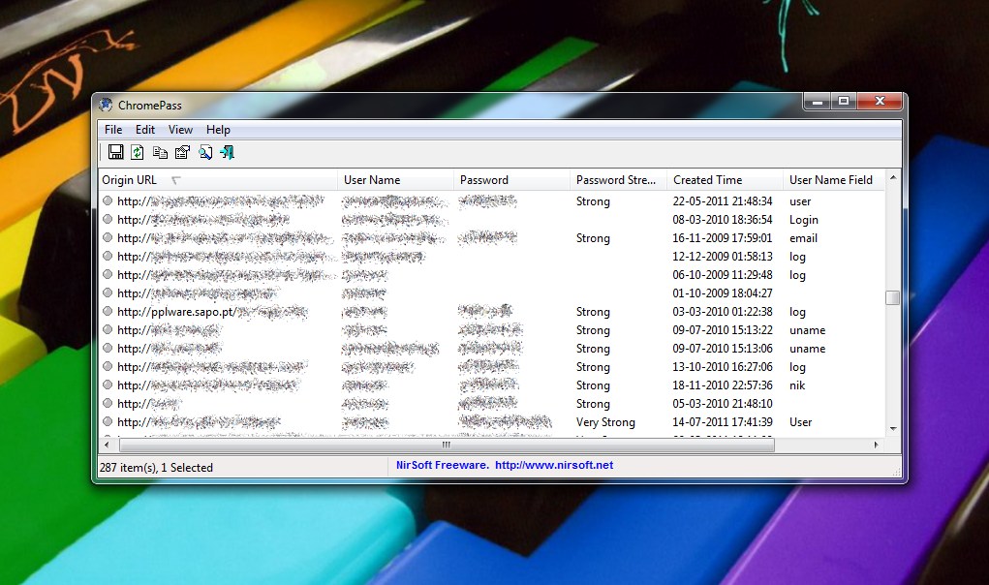The height and width of the screenshot is (585, 989).
Task: Click the 'user' field cell in the first row
Action: pos(800,201)
